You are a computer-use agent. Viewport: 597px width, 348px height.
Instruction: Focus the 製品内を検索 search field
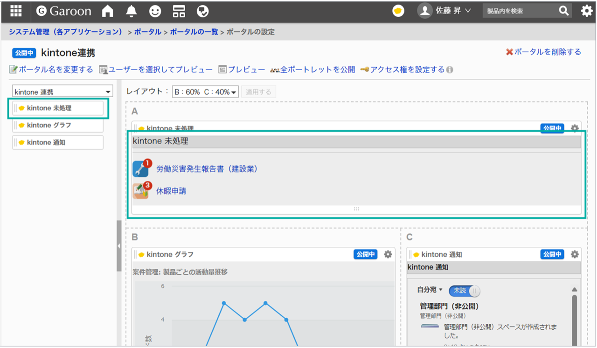pos(520,11)
